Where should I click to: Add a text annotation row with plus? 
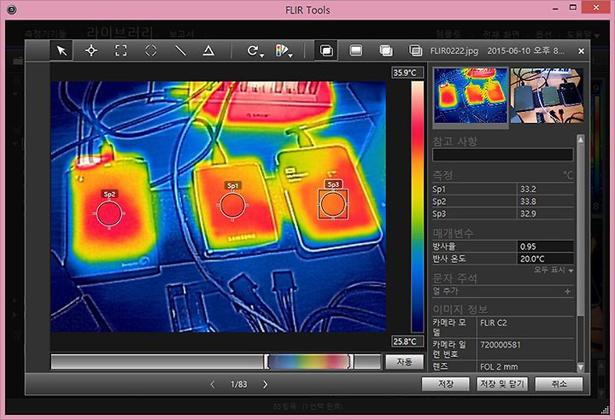(x=567, y=291)
